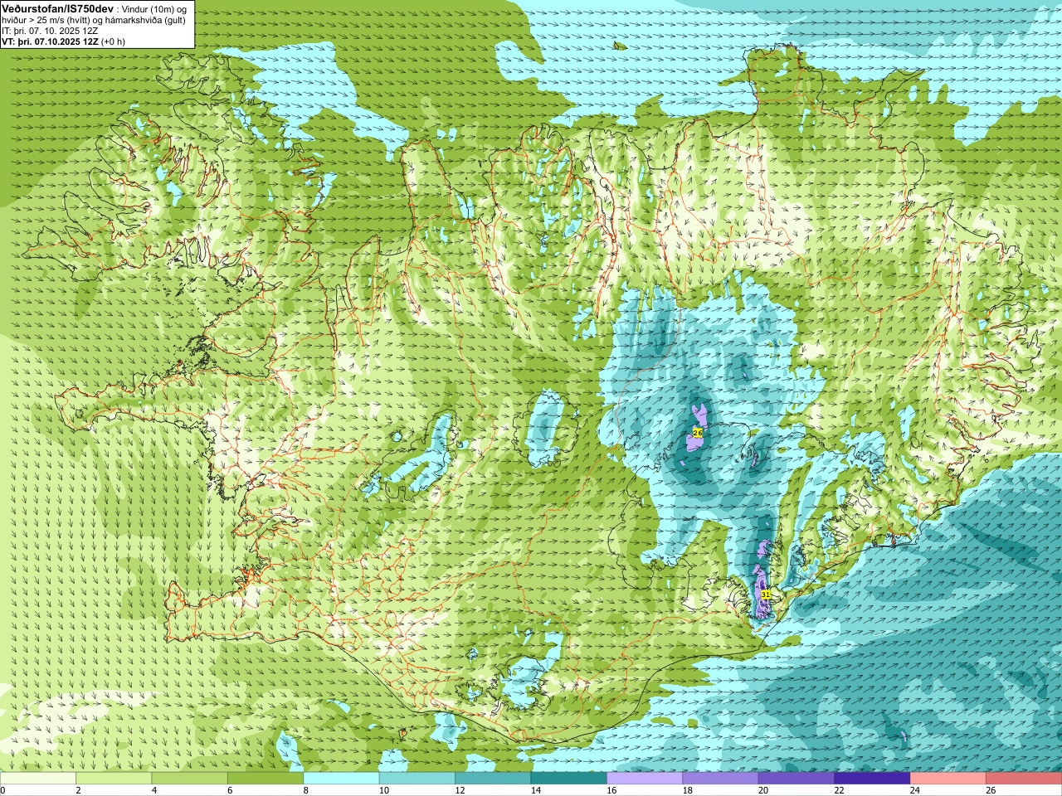Click the Veðurstofan/IS750dev title text
1062x796 pixels.
point(57,7)
